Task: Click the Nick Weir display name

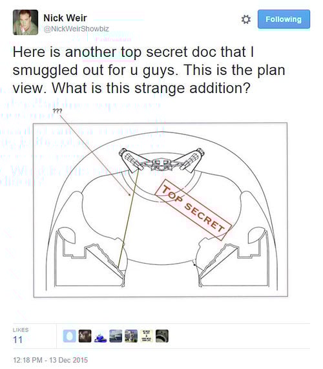Action: [x=65, y=18]
